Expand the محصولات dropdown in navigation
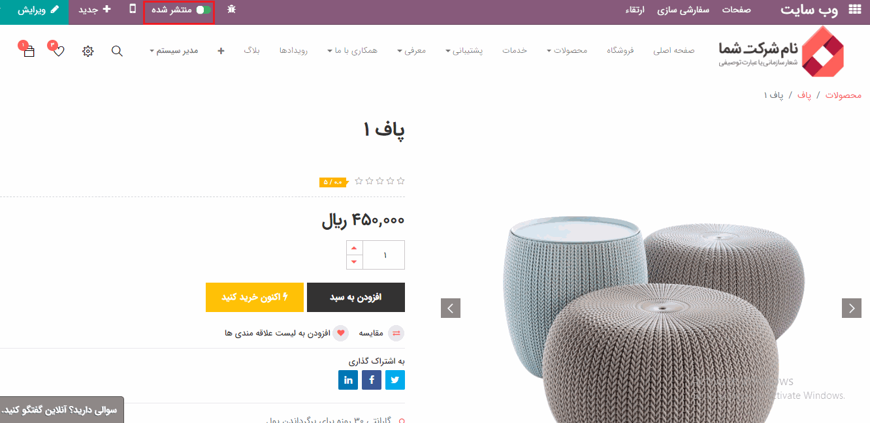Viewport: 870px width, 423px height. coord(566,51)
